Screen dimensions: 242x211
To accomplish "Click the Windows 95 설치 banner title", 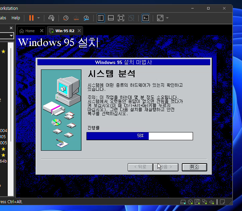I will 58,42.
